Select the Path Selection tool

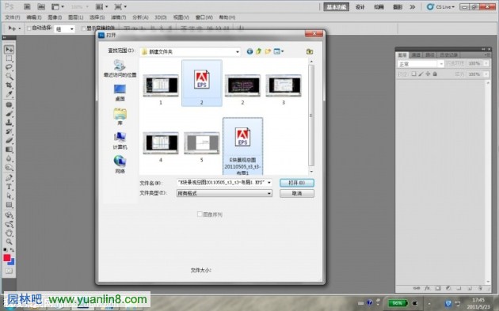point(9,196)
